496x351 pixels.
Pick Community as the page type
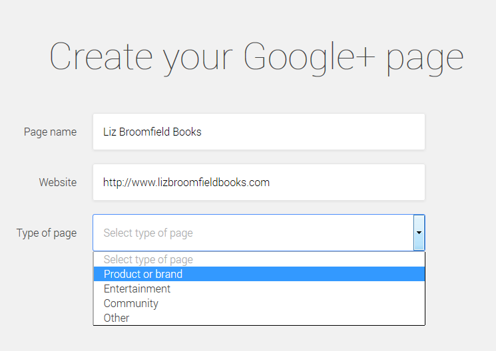(131, 303)
